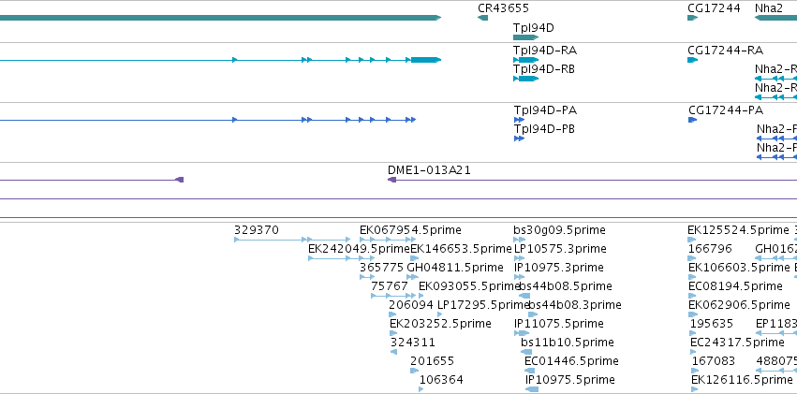This screenshot has width=797, height=394.
Task: Select the EK126116.5prime EST
Action: click(694, 389)
